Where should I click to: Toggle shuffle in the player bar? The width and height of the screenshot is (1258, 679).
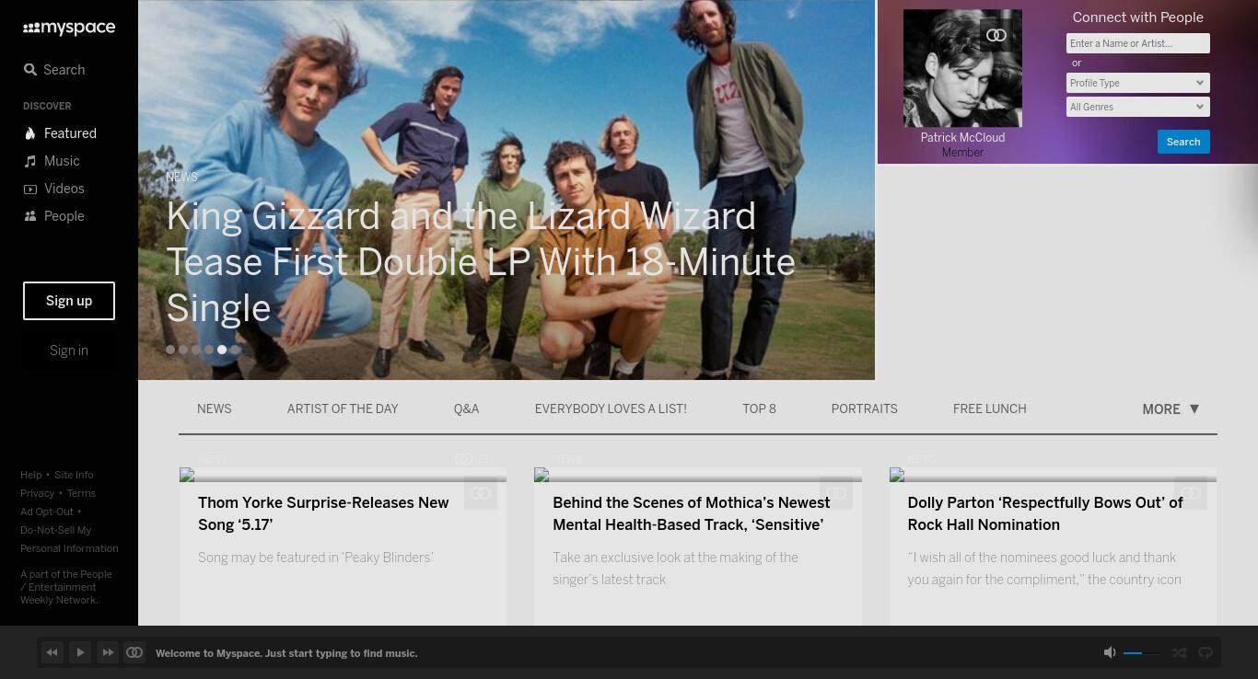1179,652
